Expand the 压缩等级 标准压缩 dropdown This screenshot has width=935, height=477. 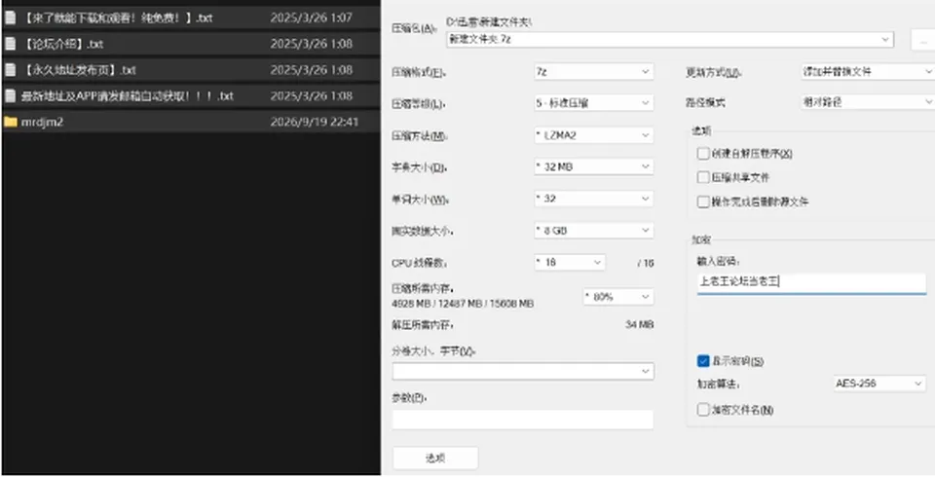593,103
